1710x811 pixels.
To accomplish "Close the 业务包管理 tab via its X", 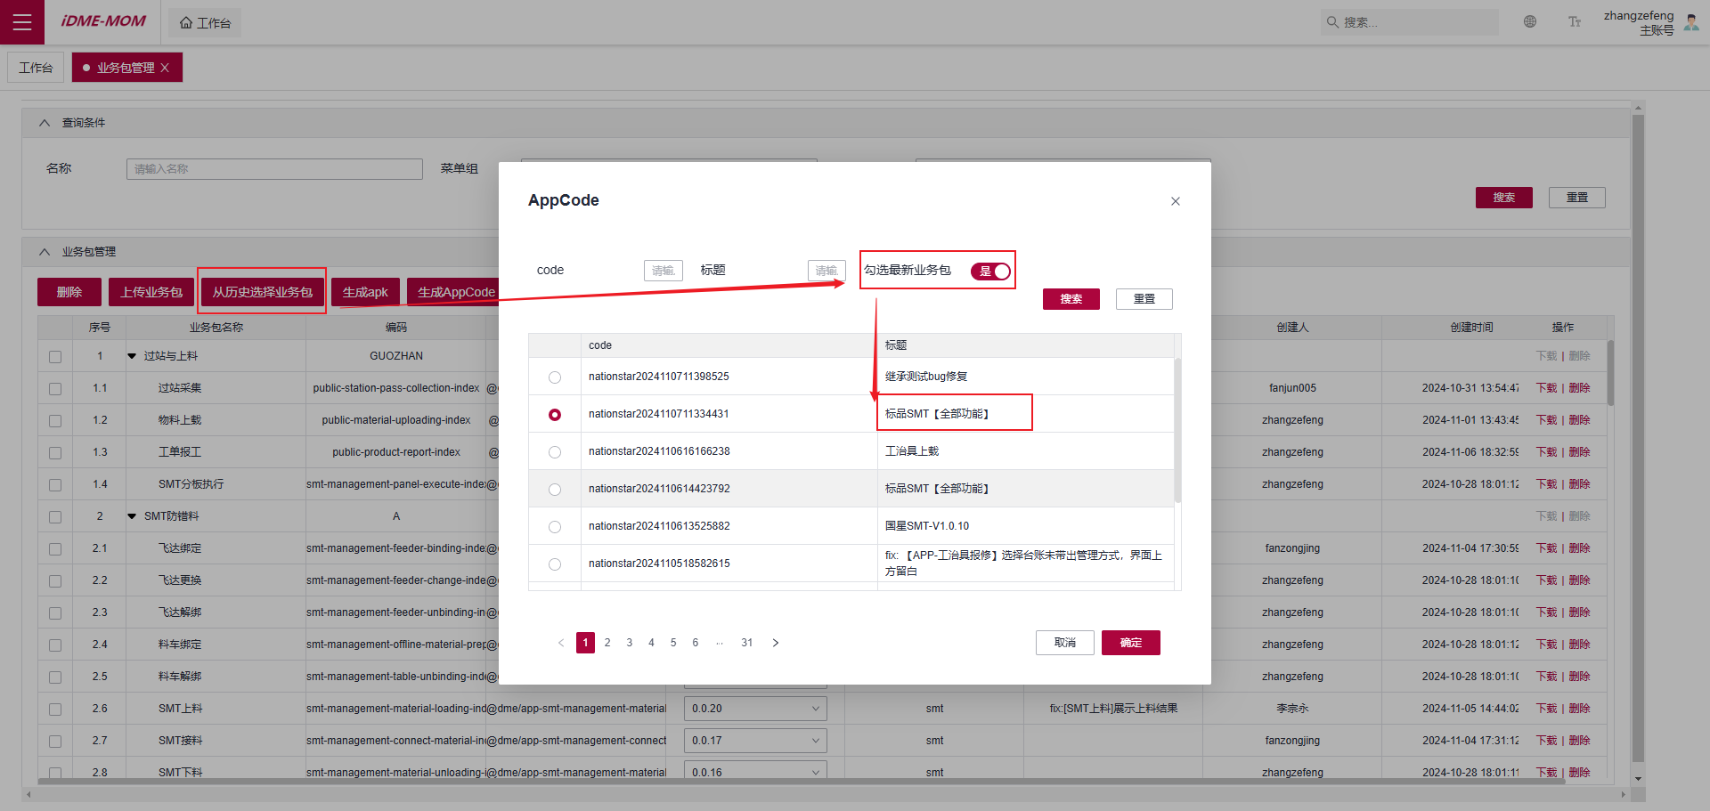I will click(x=165, y=68).
